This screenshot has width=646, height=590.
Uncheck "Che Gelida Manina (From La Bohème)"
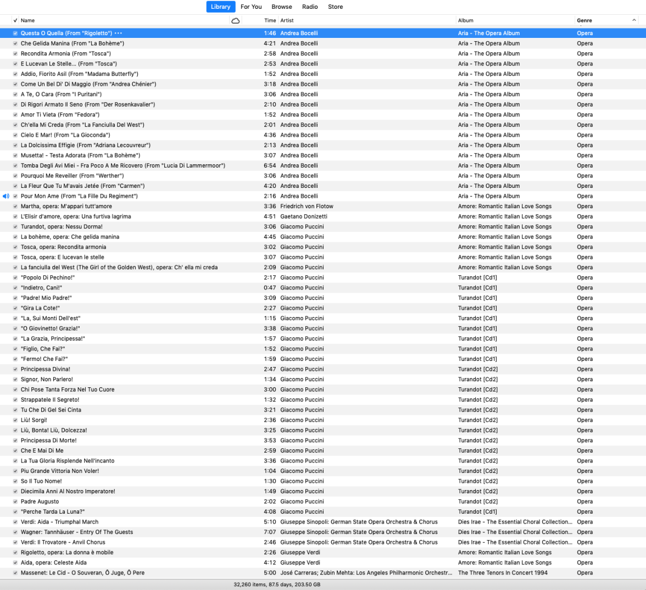(x=15, y=43)
